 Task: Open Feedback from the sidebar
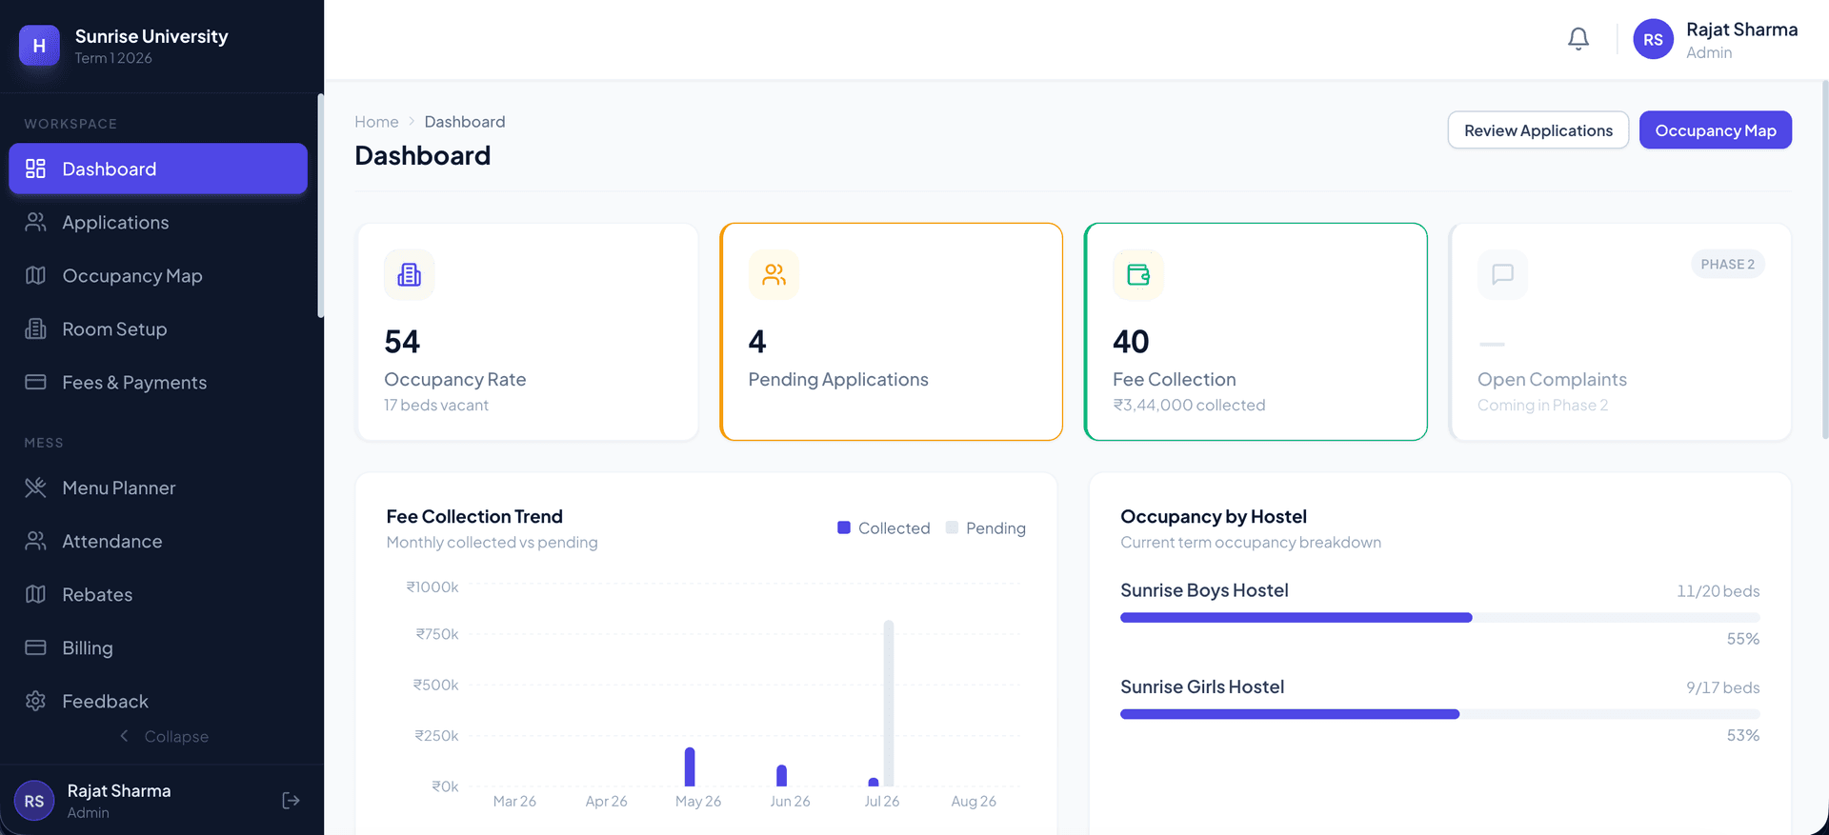tap(158, 702)
